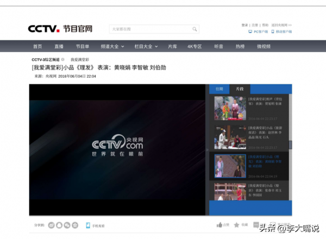326x239 pixels.
Task: Click the star-shaped share icon
Action: [x=74, y=225]
